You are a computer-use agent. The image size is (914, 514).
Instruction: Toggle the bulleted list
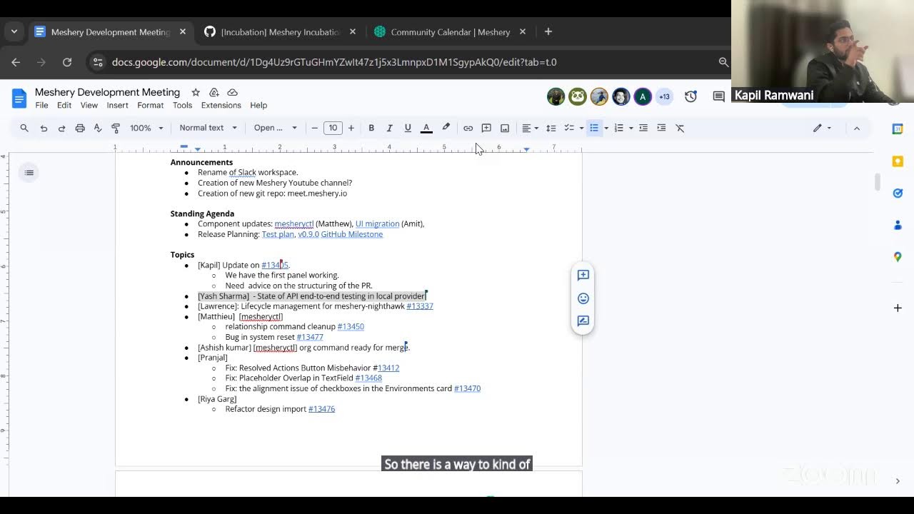594,128
